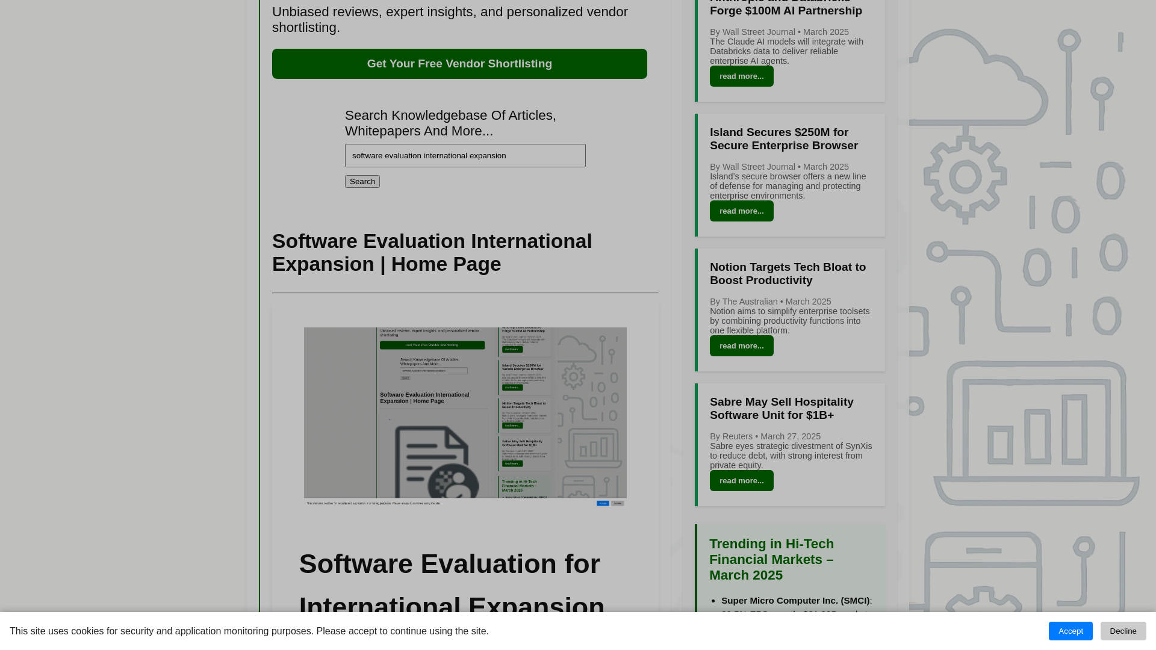Click 'Trending in Hi-Tech Financial Markets' heading
The image size is (1156, 650).
pos(771,559)
